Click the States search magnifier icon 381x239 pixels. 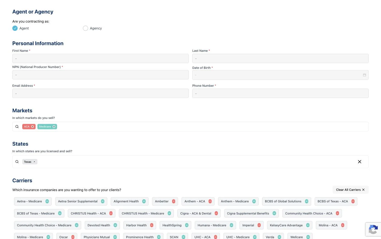[x=17, y=162]
